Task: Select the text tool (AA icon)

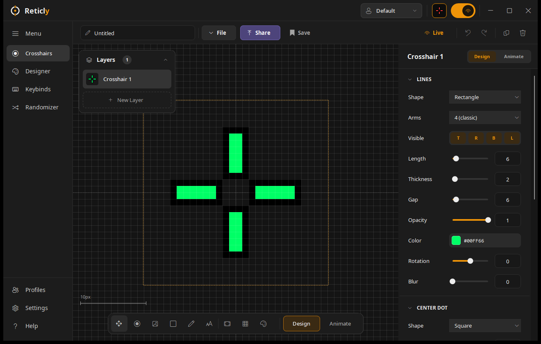Action: 209,324
